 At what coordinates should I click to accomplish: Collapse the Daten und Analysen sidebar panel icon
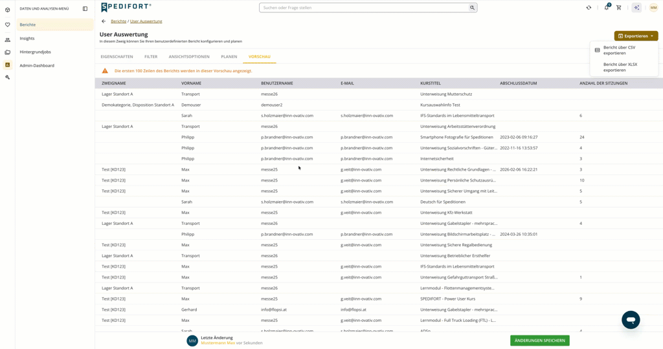85,8
